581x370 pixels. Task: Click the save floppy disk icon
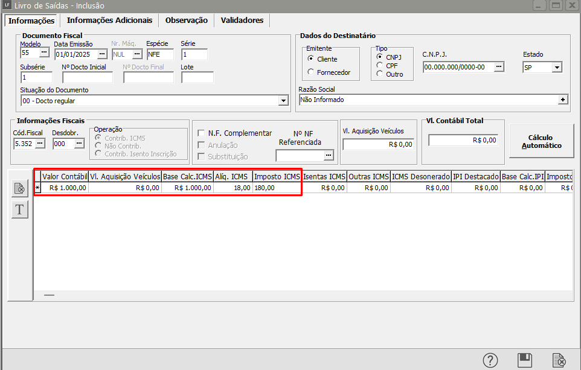pos(525,360)
